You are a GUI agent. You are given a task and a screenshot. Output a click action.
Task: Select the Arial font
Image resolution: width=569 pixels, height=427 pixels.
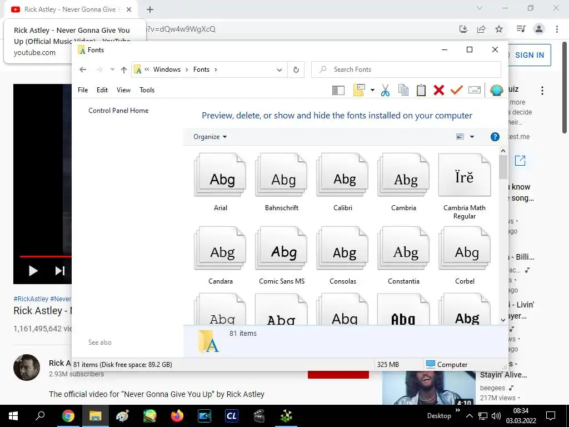tap(220, 182)
